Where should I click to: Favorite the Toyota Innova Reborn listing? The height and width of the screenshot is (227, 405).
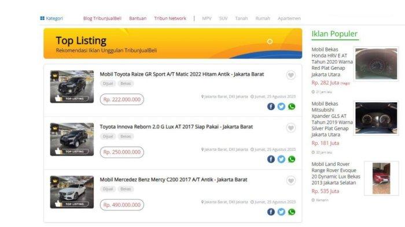pyautogui.click(x=291, y=128)
